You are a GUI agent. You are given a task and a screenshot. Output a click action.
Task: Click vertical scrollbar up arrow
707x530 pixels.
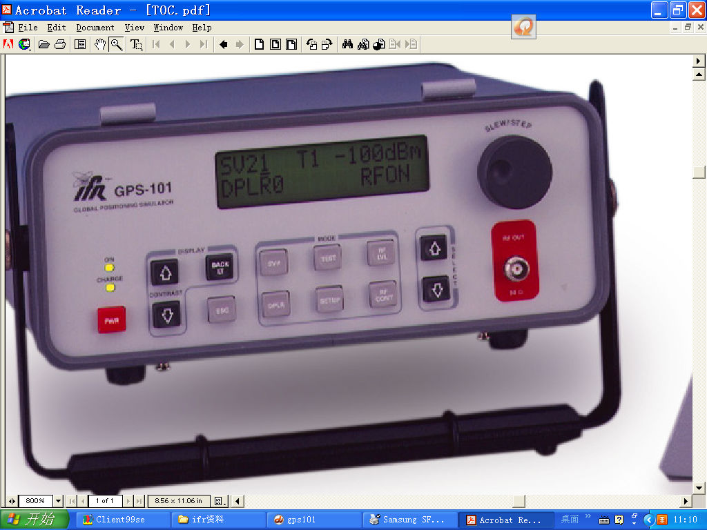(699, 75)
